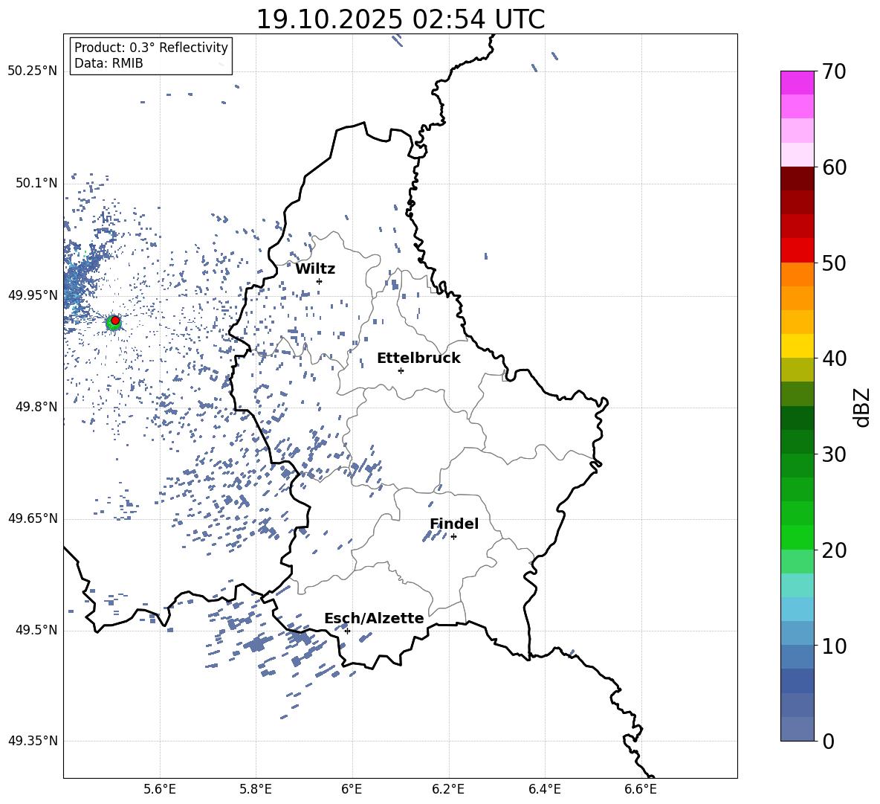Click the Wiltz city label
880x804 pixels.
point(315,269)
